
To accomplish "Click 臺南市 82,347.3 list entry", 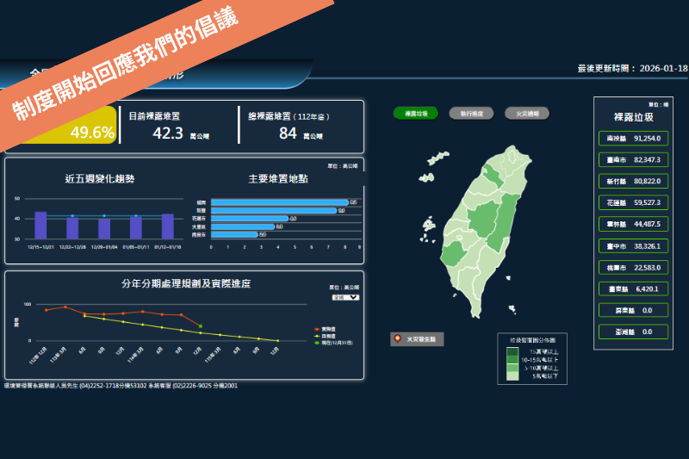I will click(x=633, y=159).
